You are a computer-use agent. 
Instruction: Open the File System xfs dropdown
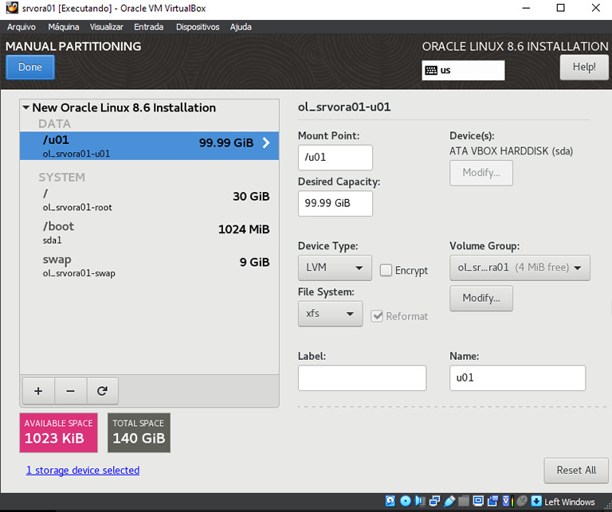click(x=330, y=314)
